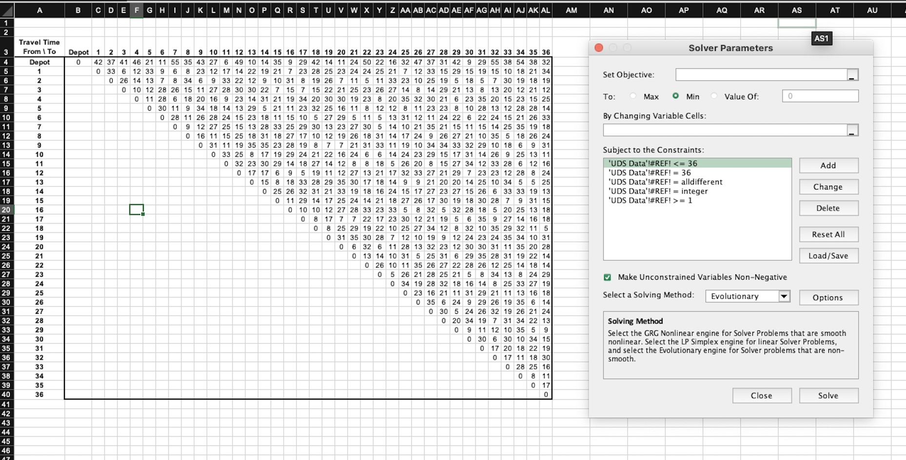Image resolution: width=906 pixels, height=460 pixels.
Task: Click the range selector icon beside Set Objective
Action: coord(851,74)
